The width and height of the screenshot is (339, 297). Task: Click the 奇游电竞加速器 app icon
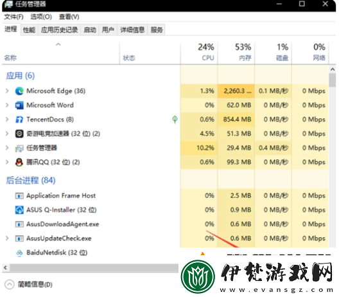(19, 134)
